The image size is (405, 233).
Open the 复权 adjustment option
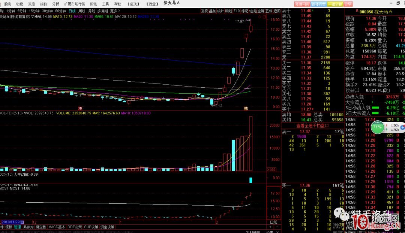205,11
